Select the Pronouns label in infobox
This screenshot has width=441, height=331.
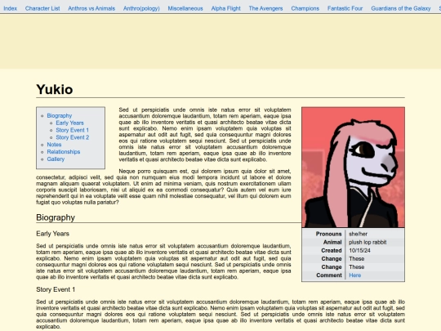328,234
